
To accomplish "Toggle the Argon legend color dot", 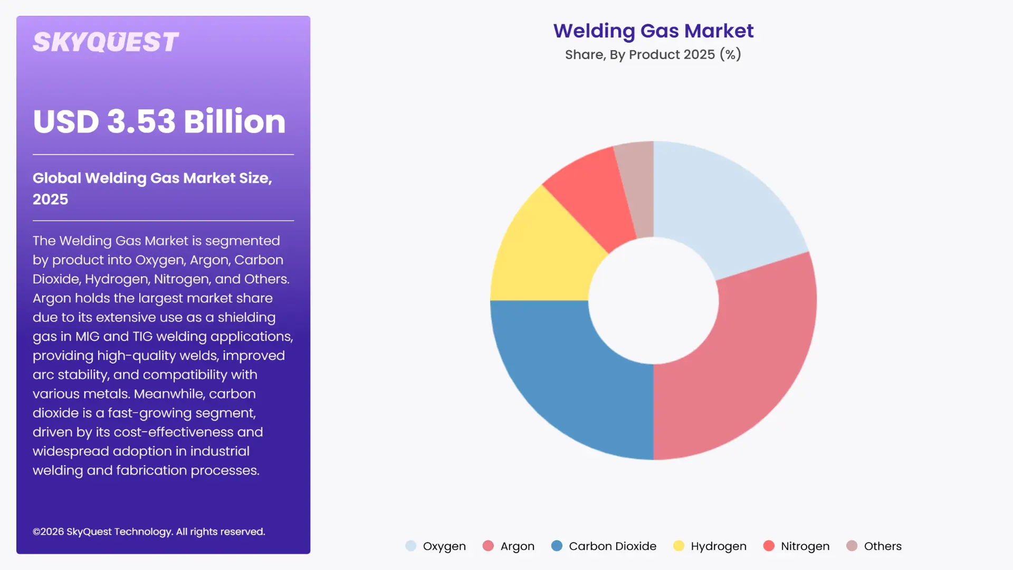I will (x=488, y=546).
